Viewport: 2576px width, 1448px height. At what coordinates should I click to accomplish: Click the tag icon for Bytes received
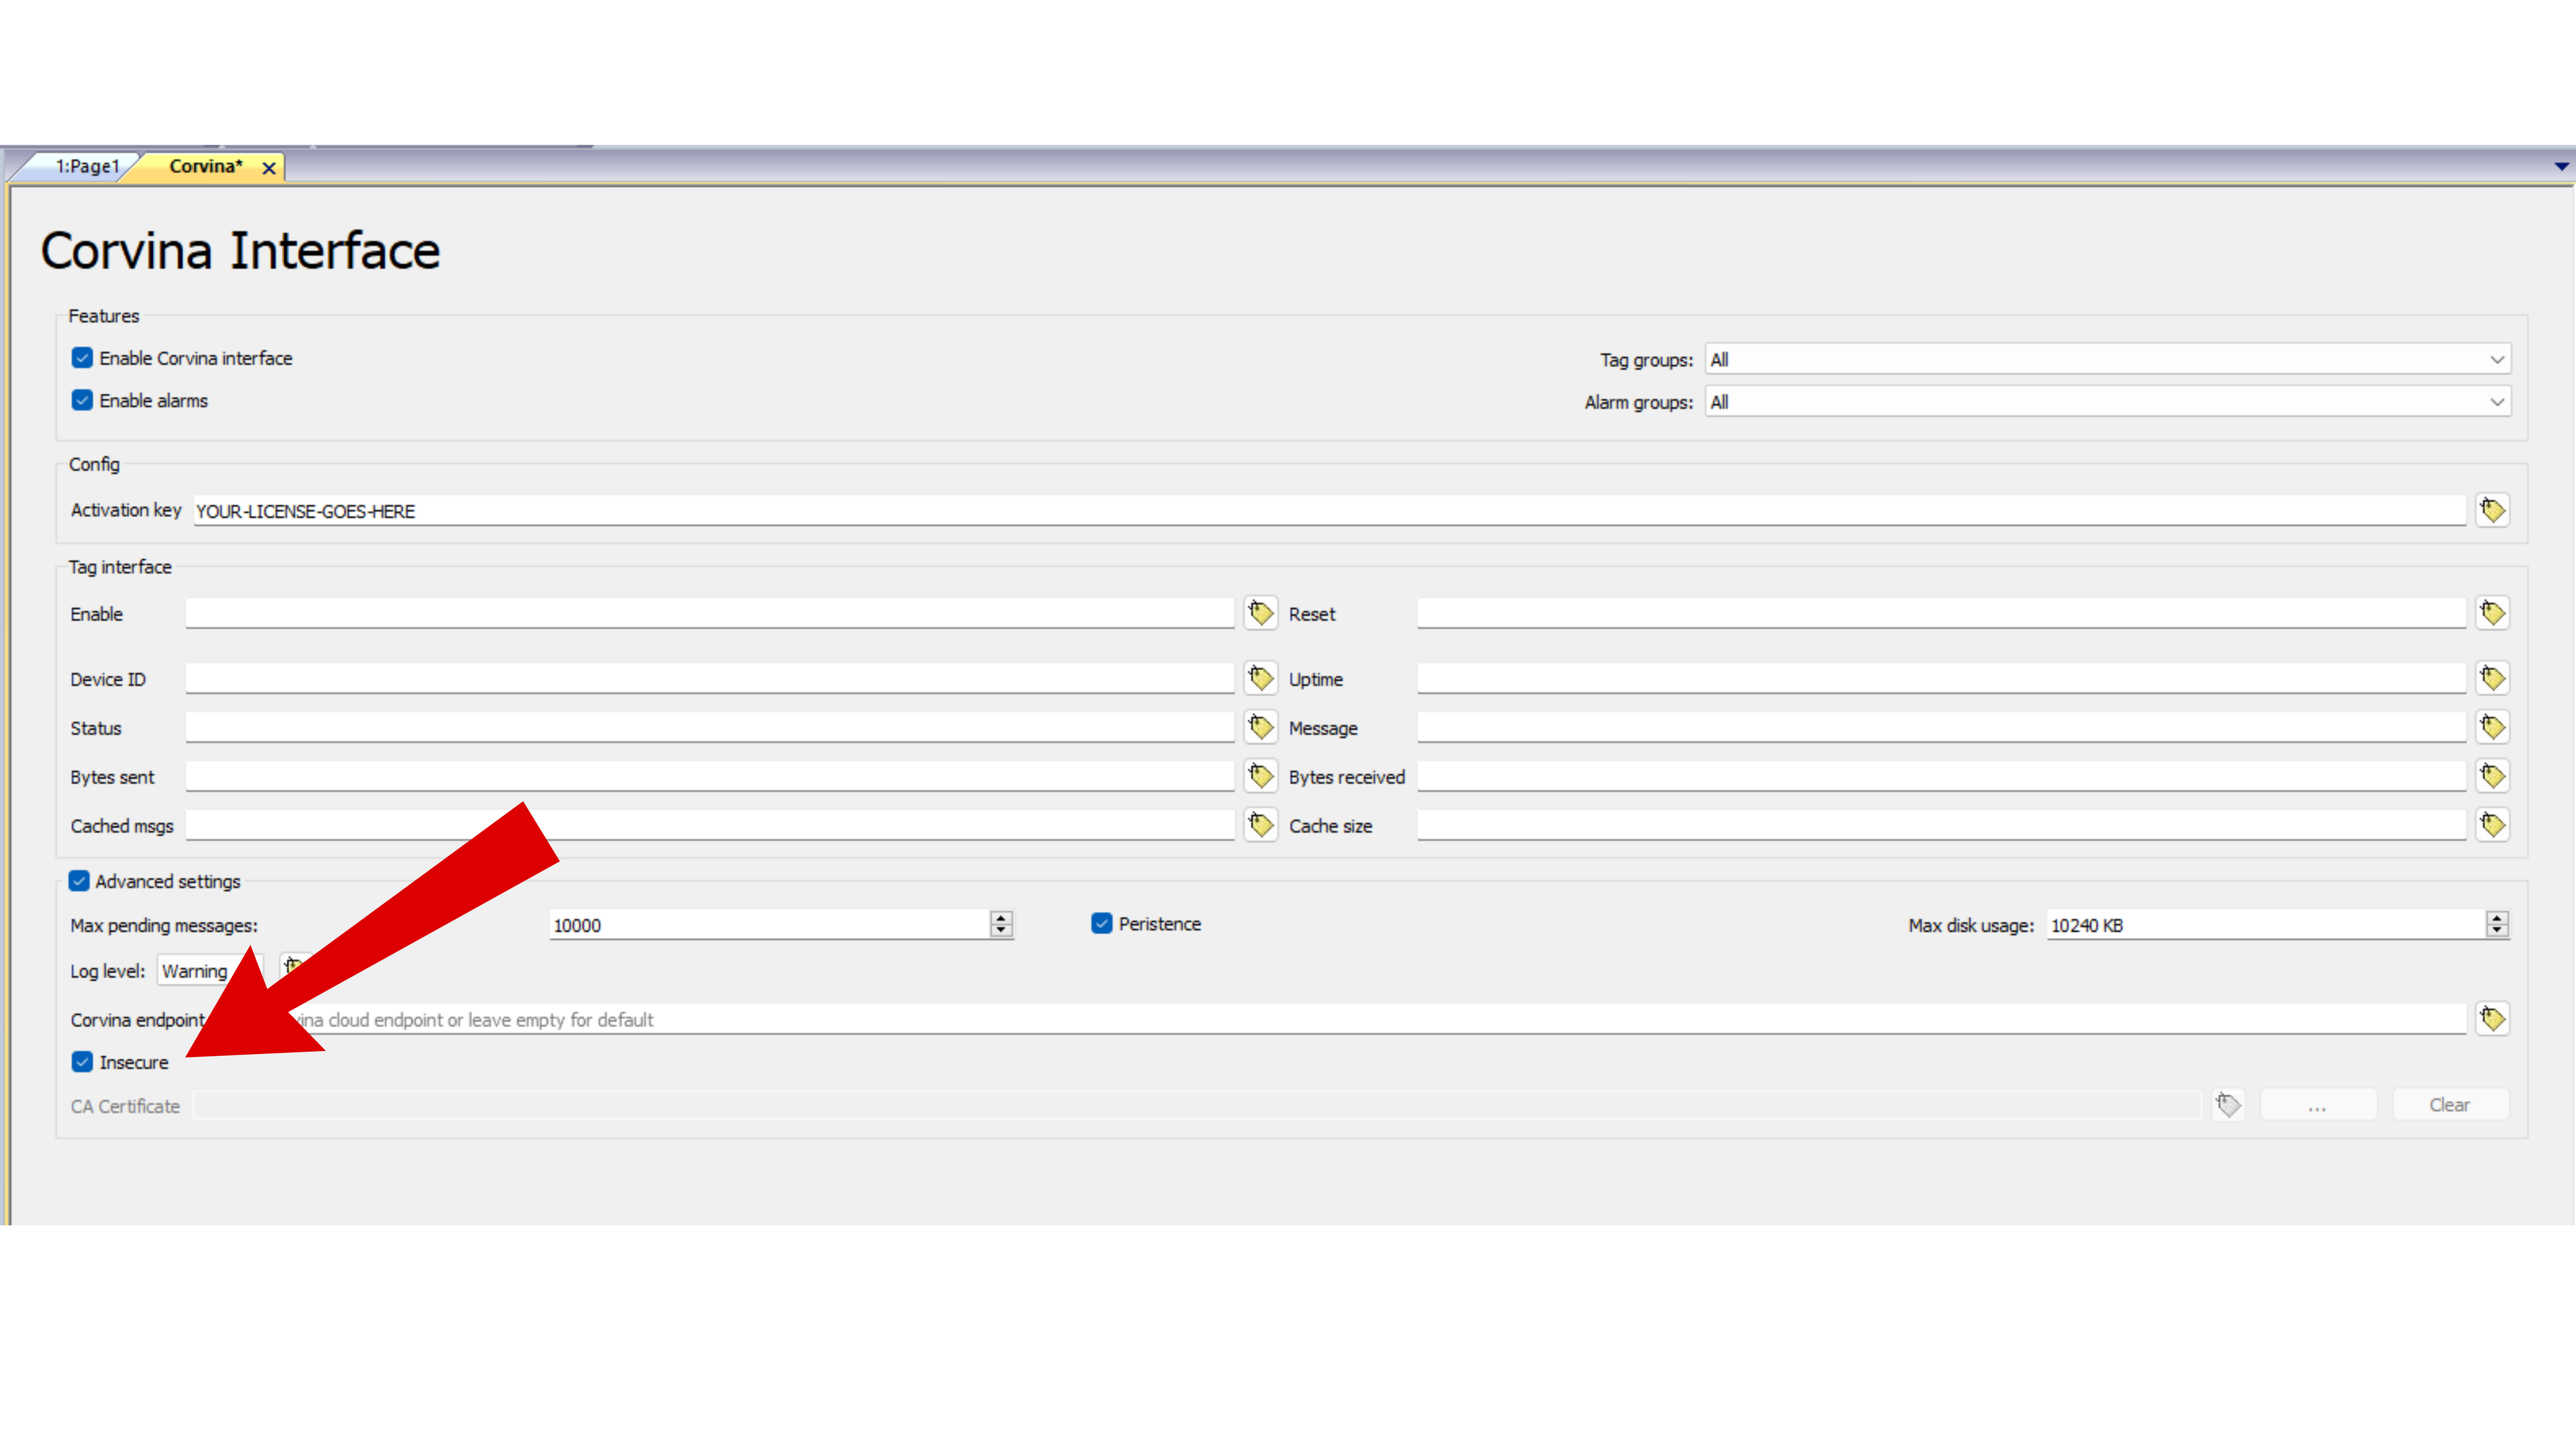click(2492, 777)
